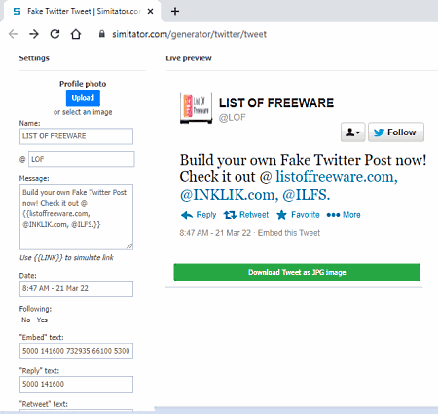This screenshot has width=438, height=414.
Task: Click the Name input field
Action: [76, 136]
